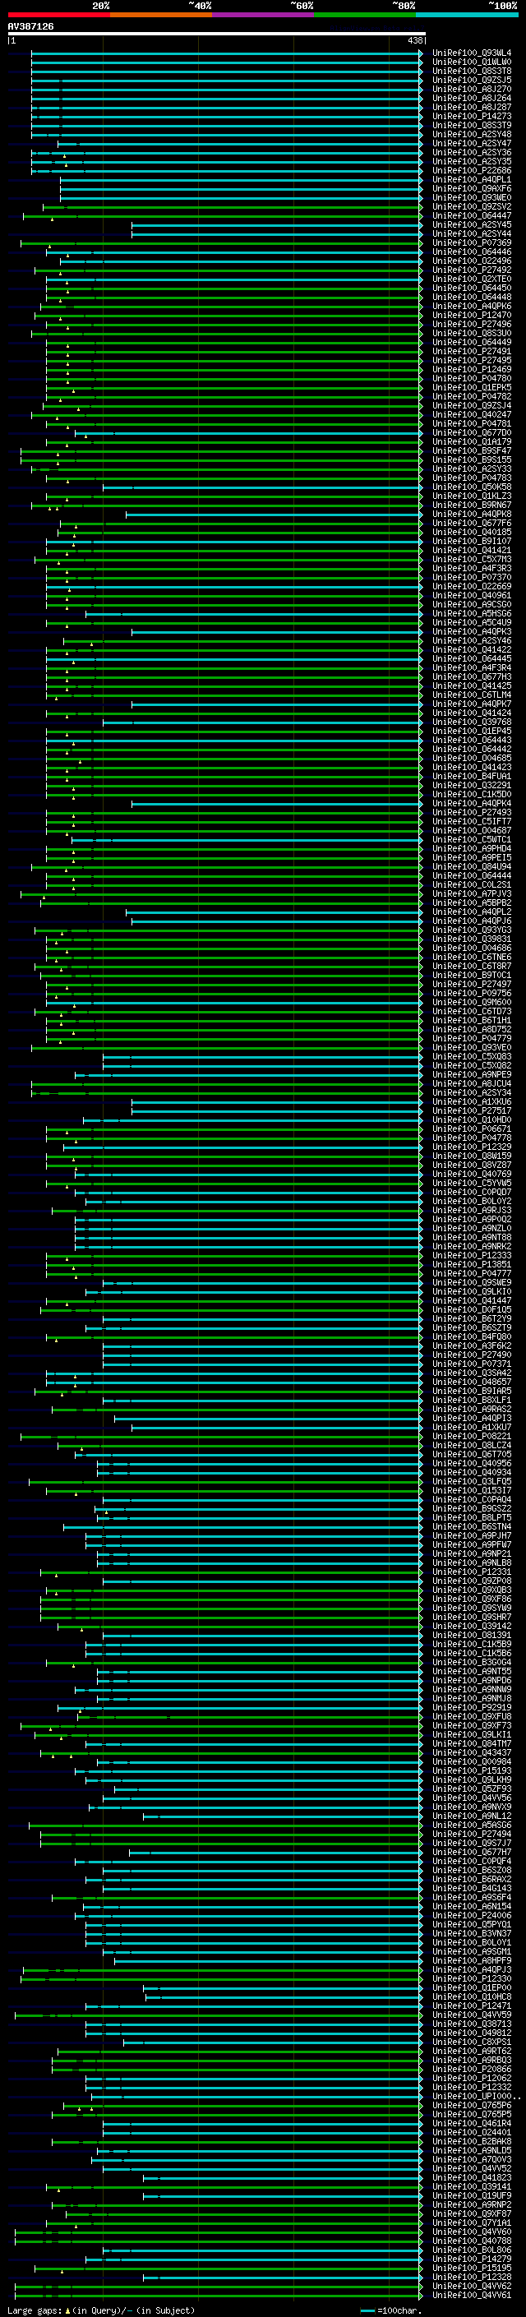The image size is (526, 2317).
Task: Click the UniRef100_B4FQ80 label
Action: pyautogui.click(x=472, y=1337)
